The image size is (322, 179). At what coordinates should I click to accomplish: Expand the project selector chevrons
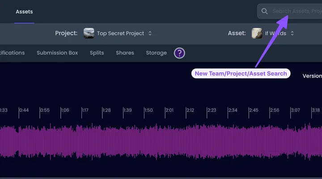coord(150,33)
